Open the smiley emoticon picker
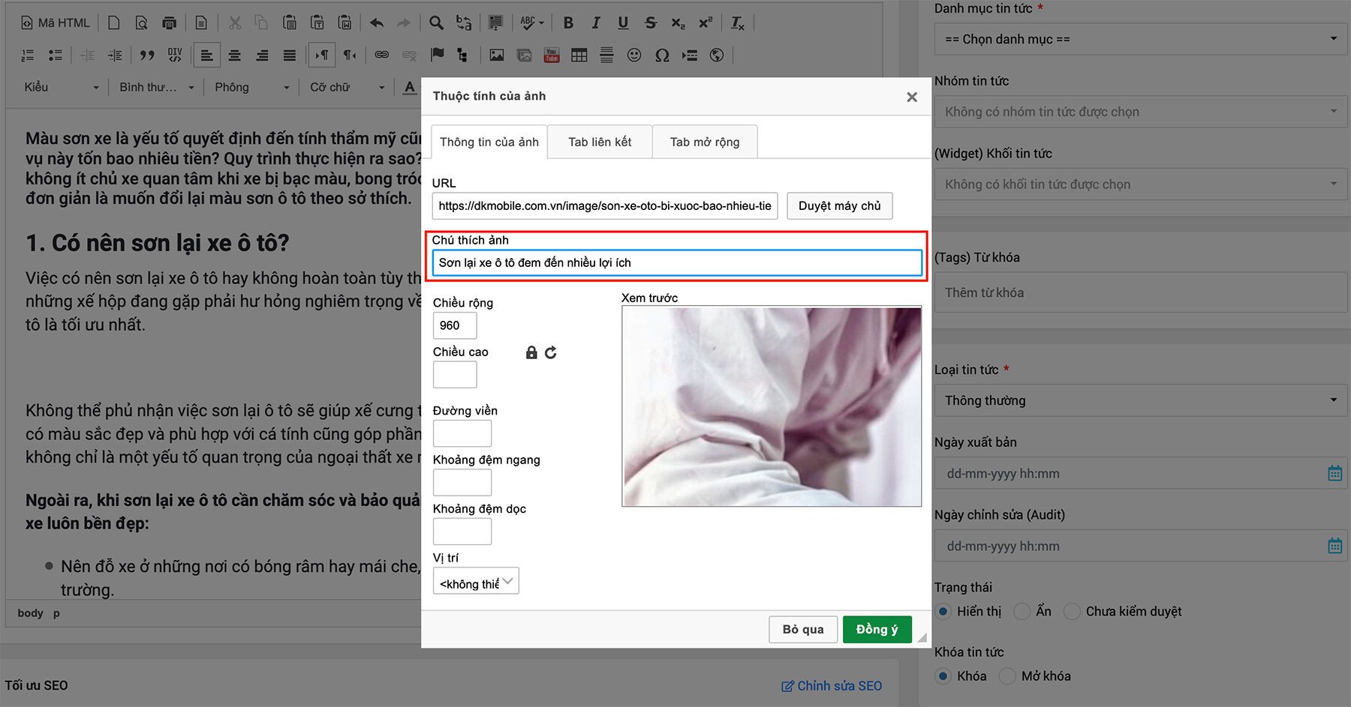Screen dimensions: 1351x707 (634, 55)
